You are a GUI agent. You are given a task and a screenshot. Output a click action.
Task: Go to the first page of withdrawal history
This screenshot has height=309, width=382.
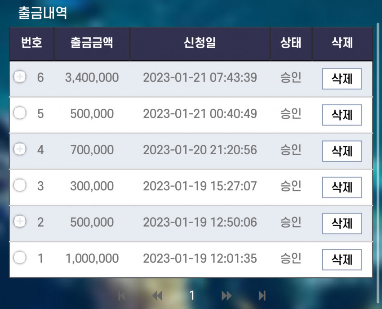point(122,296)
